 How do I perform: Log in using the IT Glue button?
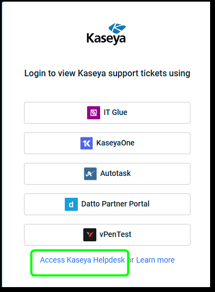[107, 113]
